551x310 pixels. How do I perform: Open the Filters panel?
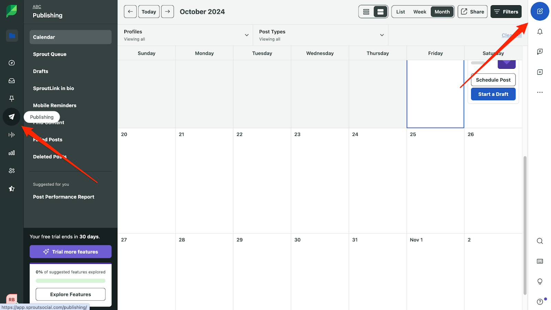(x=506, y=11)
